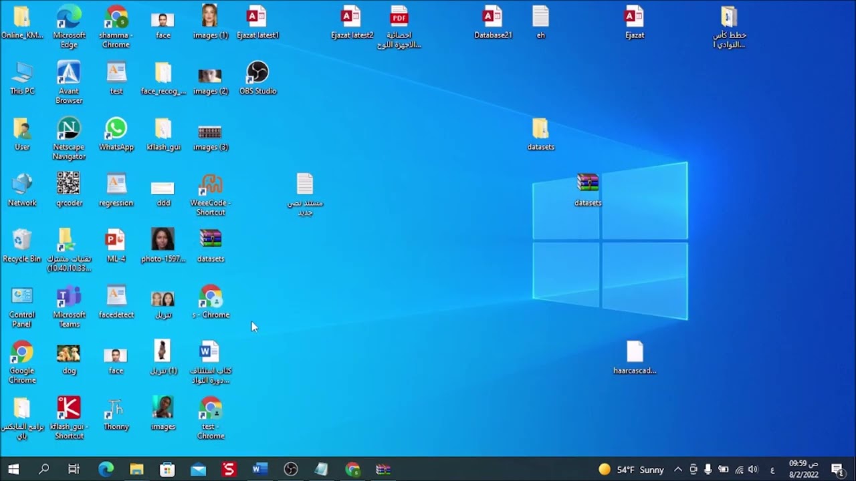Select the facedetect file icon
This screenshot has width=856, height=481.
[x=116, y=302]
